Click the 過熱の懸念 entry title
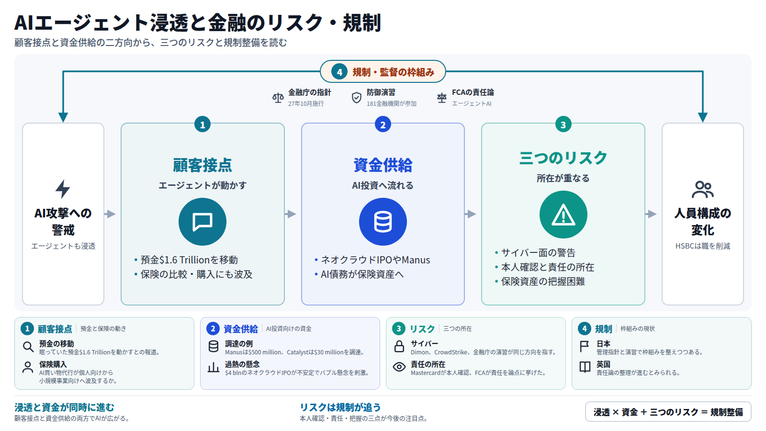This screenshot has height=431, width=766. point(242,364)
